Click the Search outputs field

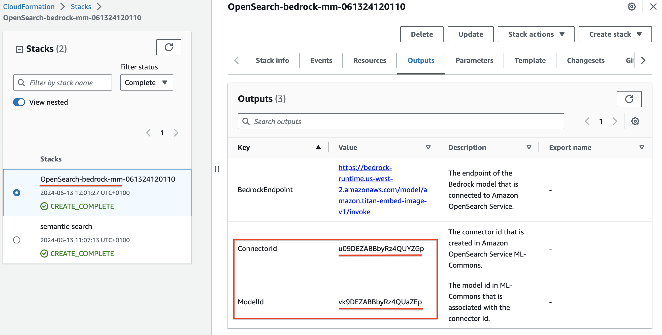point(401,121)
